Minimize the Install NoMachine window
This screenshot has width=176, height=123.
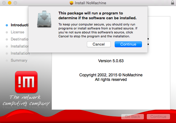click(x=10, y=3)
